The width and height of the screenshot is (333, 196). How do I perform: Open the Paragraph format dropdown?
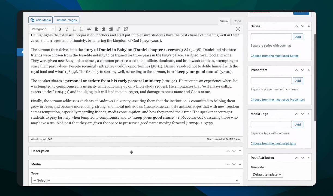click(43, 29)
